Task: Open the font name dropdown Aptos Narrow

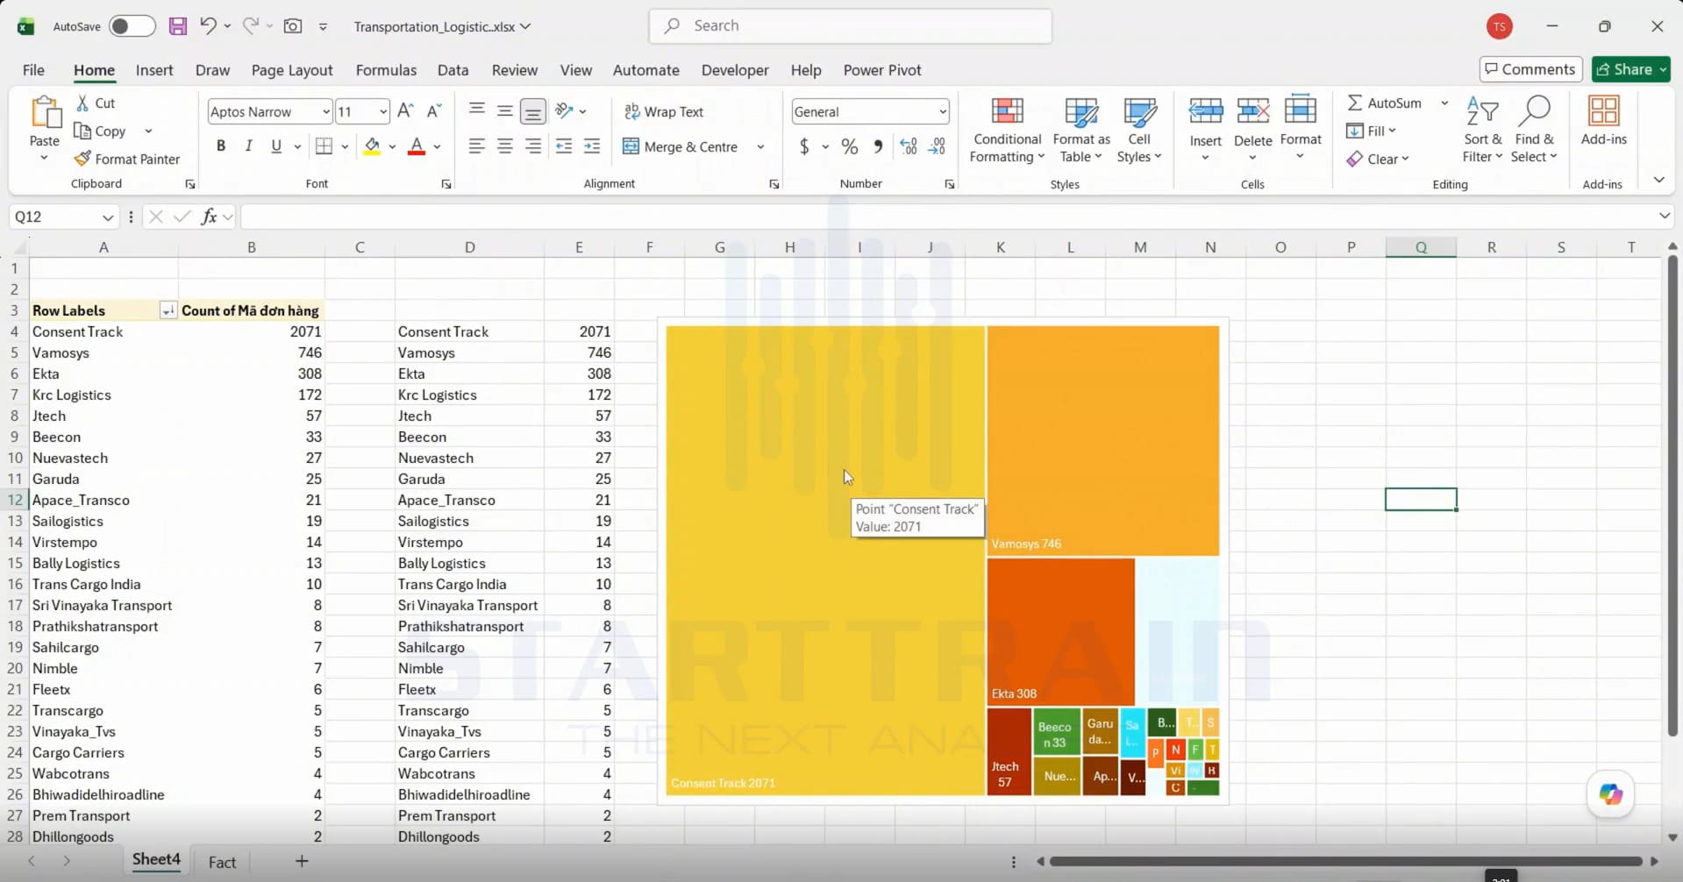Action: pyautogui.click(x=325, y=111)
